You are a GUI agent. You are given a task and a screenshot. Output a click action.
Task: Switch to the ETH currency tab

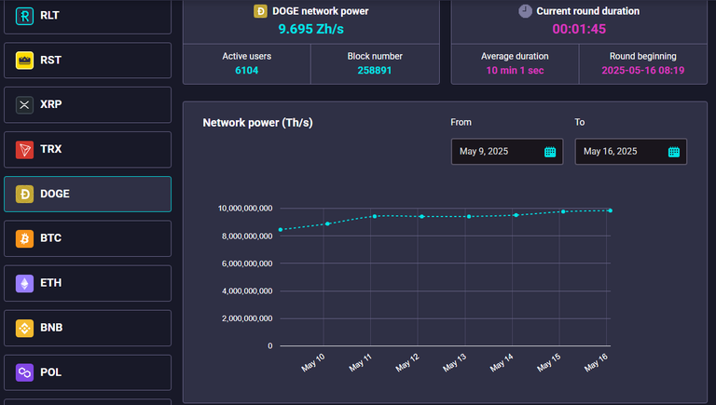[x=88, y=283]
